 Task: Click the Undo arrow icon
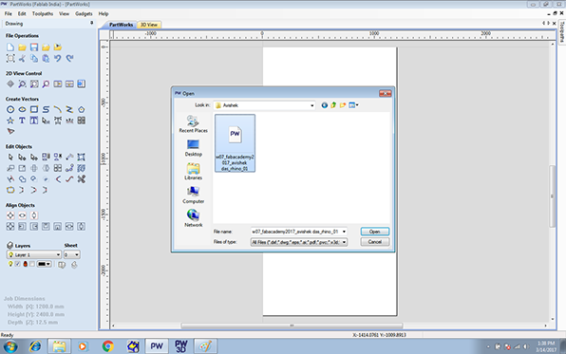tap(58, 58)
